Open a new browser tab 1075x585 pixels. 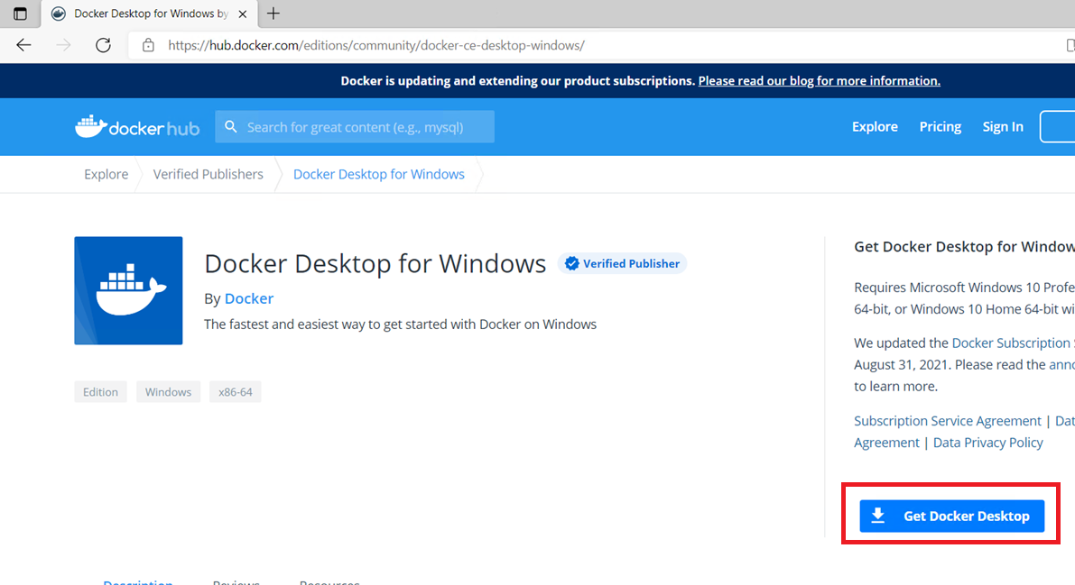pyautogui.click(x=273, y=14)
